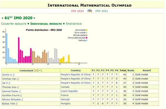Open the IMO 2020 link
The image size is (166, 109).
coord(77,11)
